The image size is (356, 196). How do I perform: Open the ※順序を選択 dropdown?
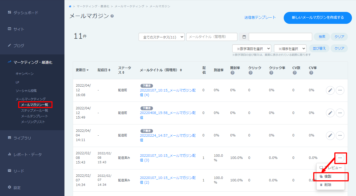[290, 49]
